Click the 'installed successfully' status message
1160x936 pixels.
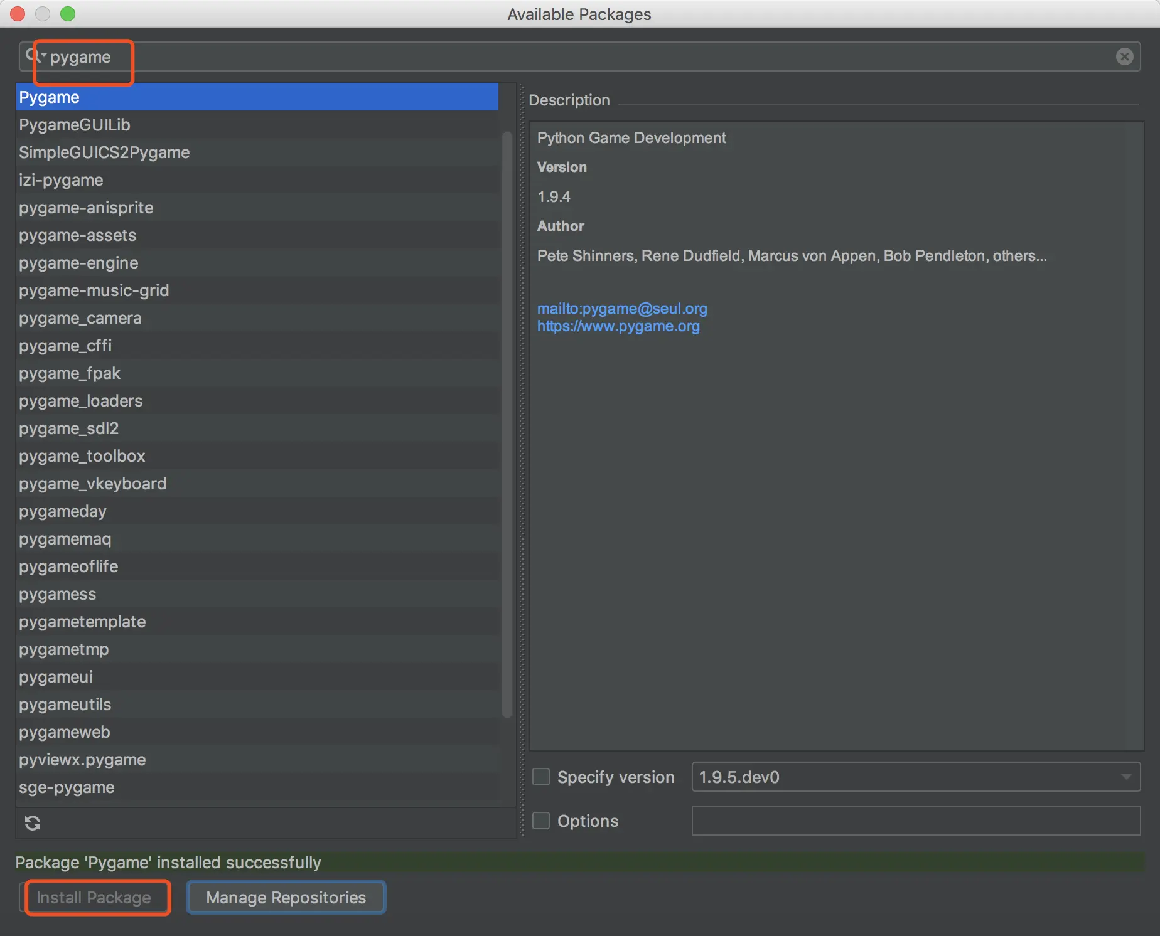coord(168,863)
